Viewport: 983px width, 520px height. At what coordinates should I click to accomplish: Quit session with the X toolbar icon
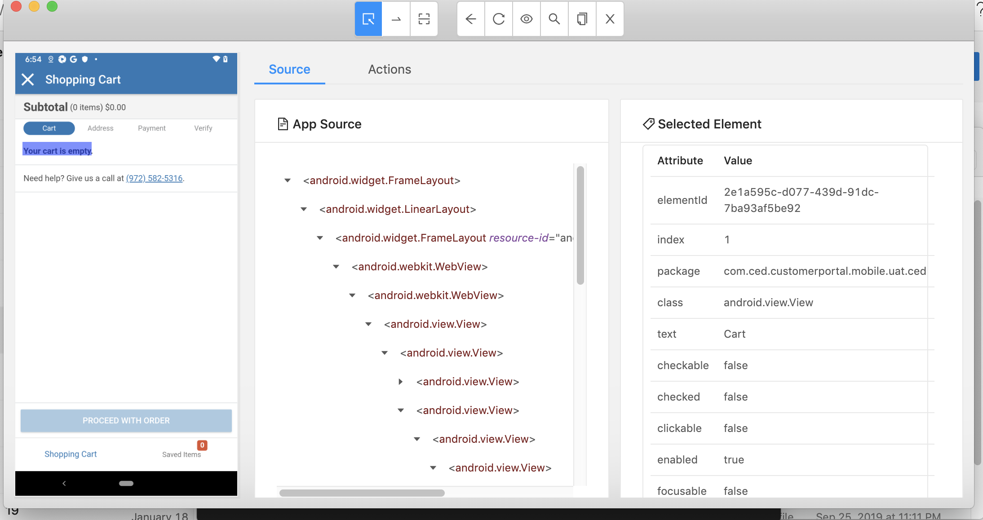coord(610,19)
